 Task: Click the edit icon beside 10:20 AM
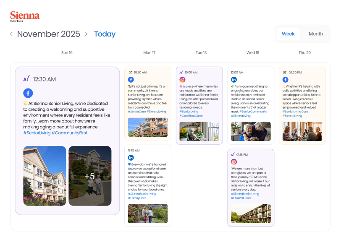(130, 72)
